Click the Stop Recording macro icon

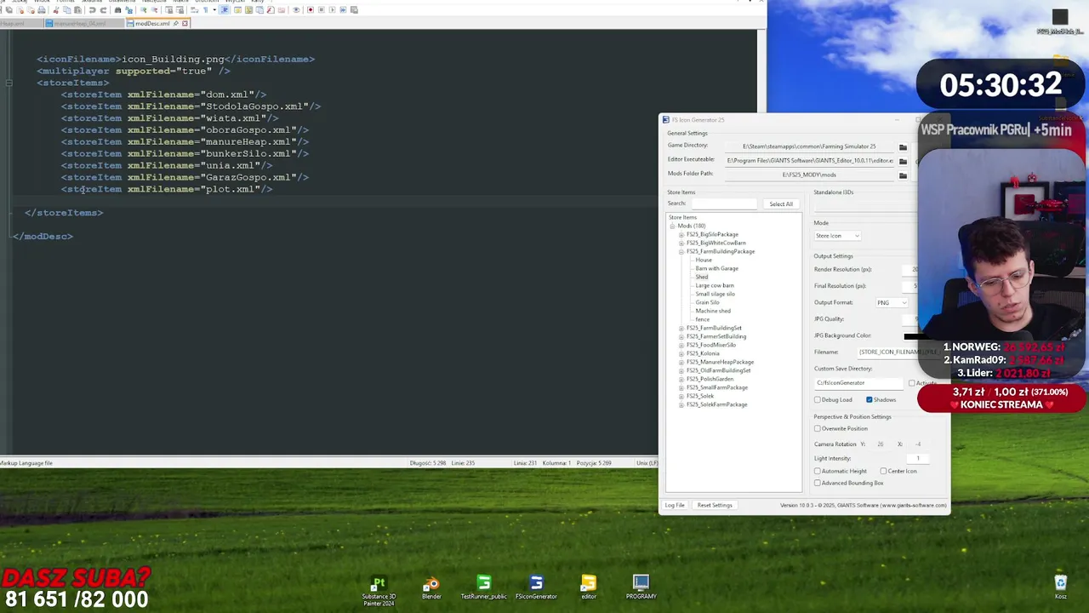[322, 10]
